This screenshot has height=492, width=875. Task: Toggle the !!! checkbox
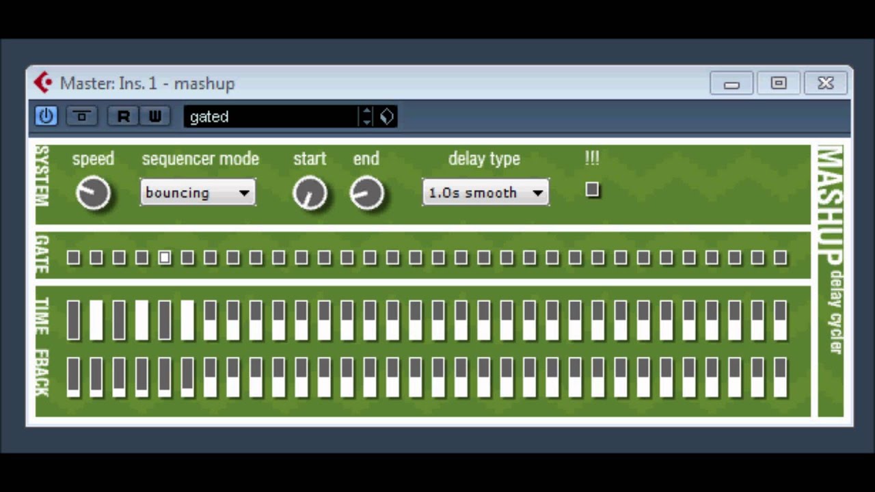pyautogui.click(x=592, y=190)
